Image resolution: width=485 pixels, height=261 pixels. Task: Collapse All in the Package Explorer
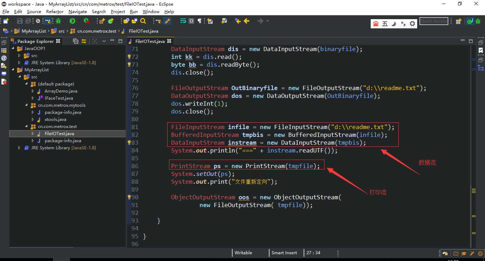pos(76,41)
